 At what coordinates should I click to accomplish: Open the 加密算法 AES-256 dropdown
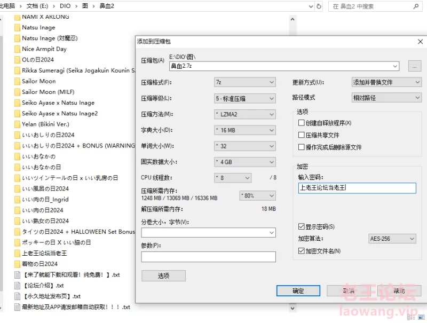coord(392,239)
